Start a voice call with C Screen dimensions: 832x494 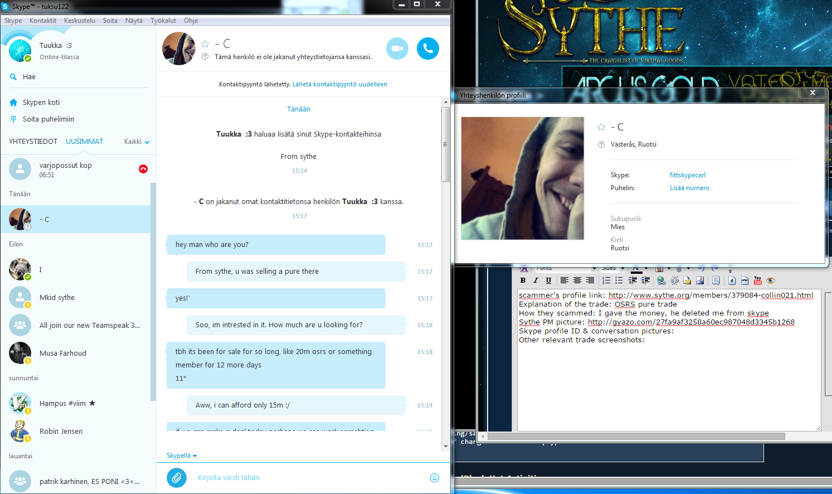click(x=428, y=49)
